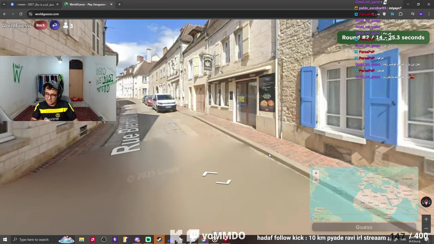Open the media control toolbar icon
The height and width of the screenshot is (244, 434).
(x=413, y=14)
